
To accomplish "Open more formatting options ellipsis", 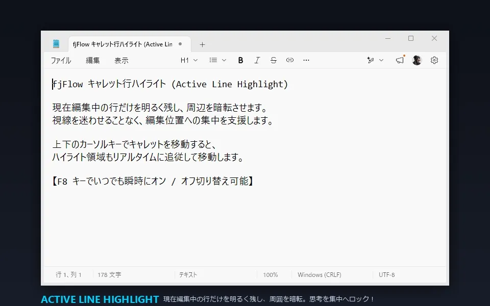I will tap(306, 60).
